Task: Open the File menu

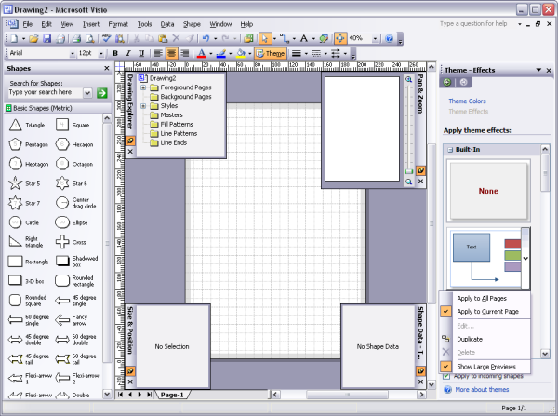Action: 27,24
